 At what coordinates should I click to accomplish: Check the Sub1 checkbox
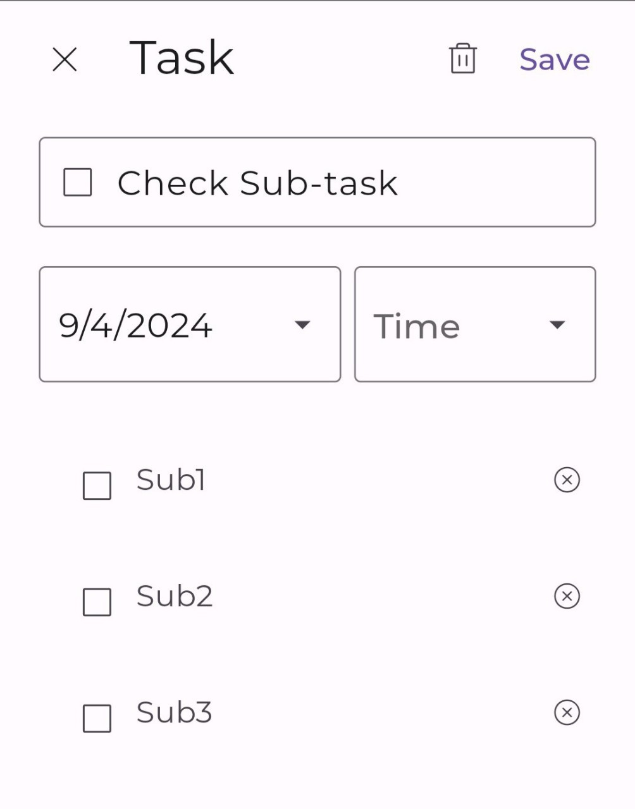click(97, 486)
